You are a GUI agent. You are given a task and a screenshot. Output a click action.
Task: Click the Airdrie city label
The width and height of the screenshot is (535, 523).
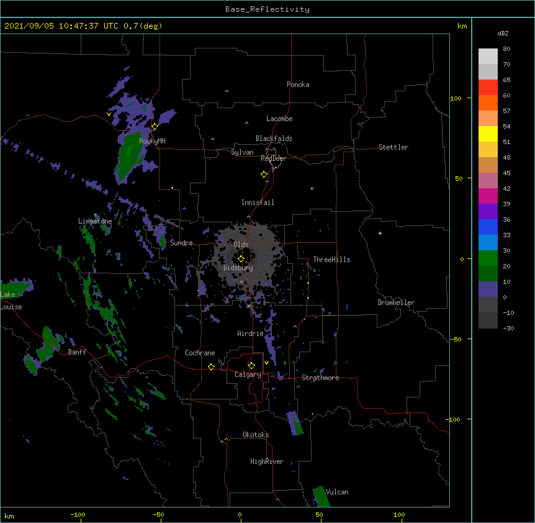point(251,334)
